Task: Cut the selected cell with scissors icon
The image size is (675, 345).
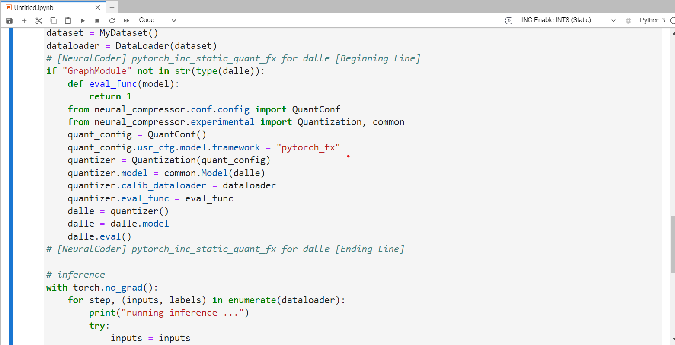Action: pos(39,20)
